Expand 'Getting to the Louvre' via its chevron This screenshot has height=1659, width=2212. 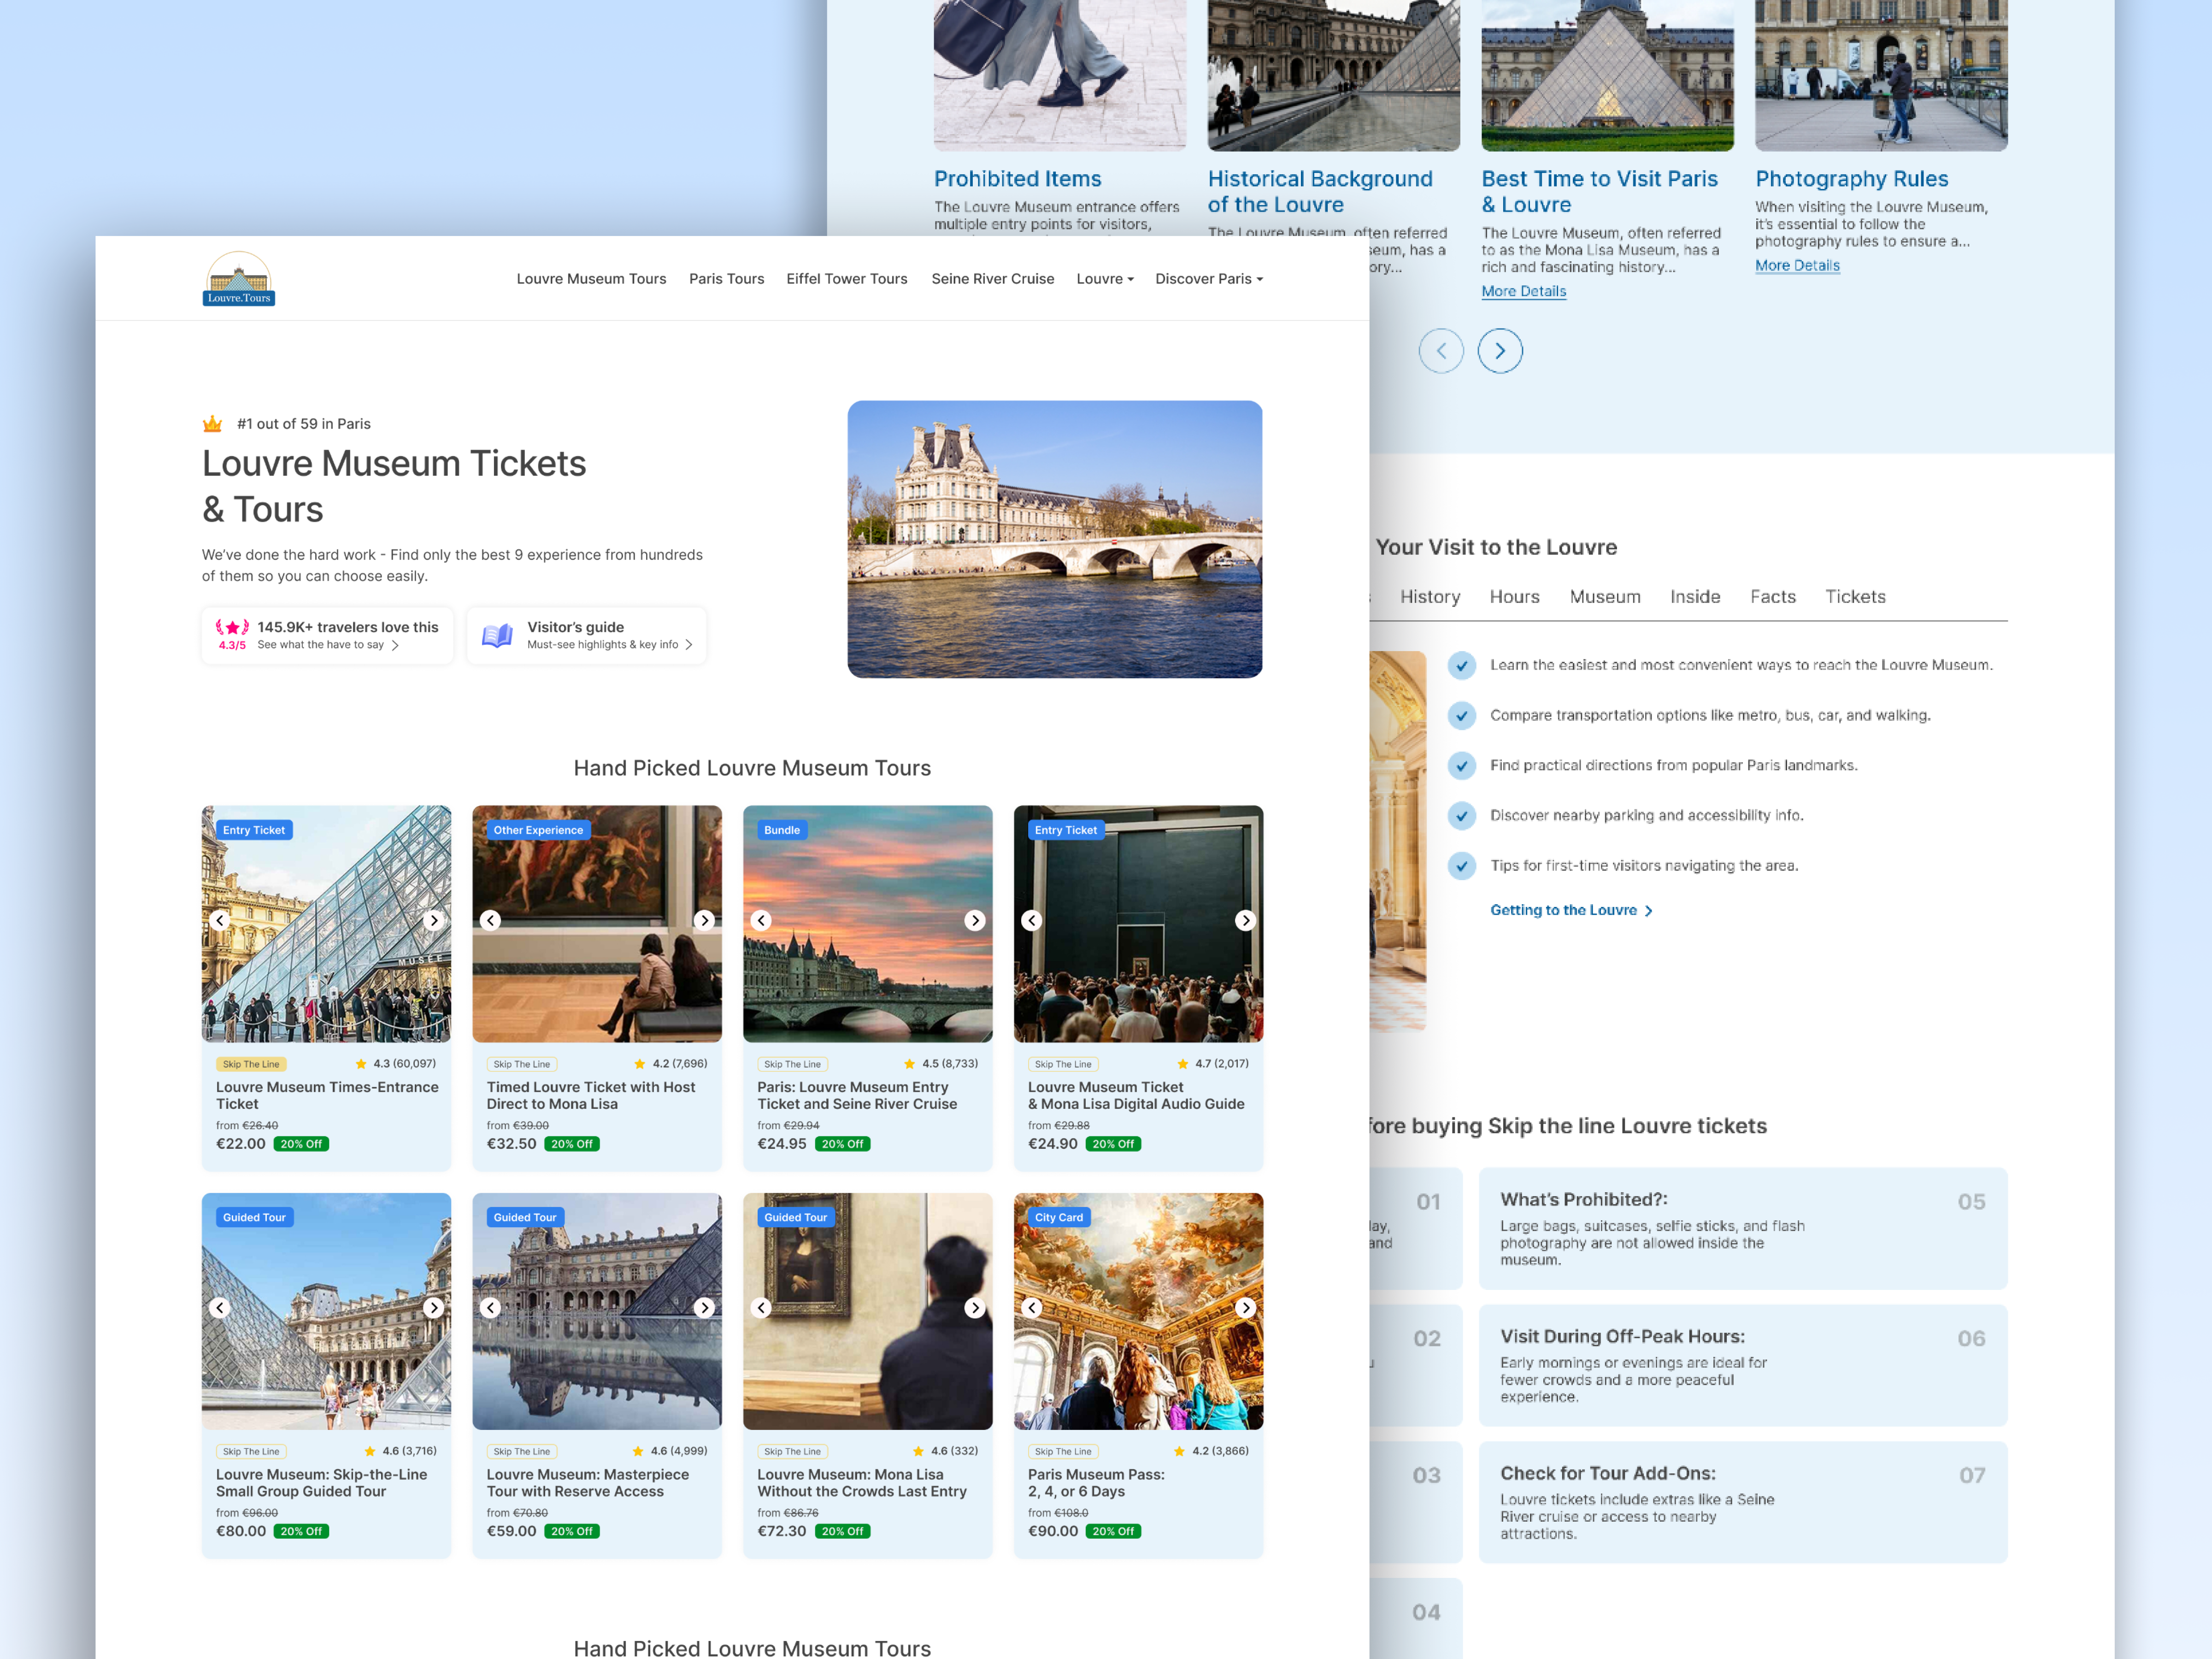pyautogui.click(x=1648, y=910)
